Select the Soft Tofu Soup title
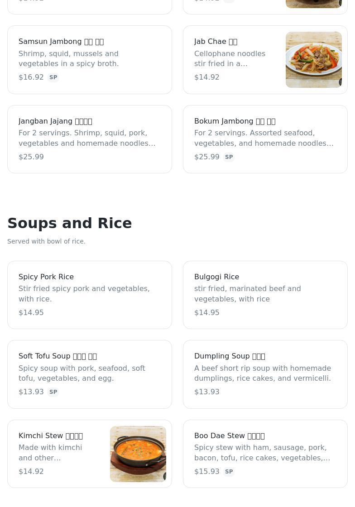 58,356
